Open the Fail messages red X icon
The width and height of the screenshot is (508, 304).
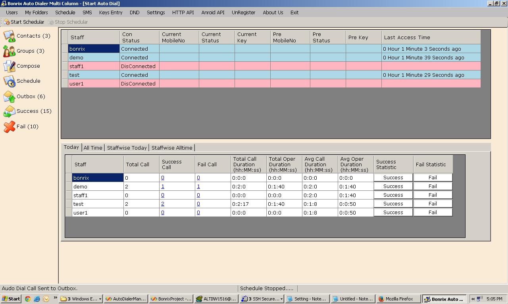[x=9, y=127]
